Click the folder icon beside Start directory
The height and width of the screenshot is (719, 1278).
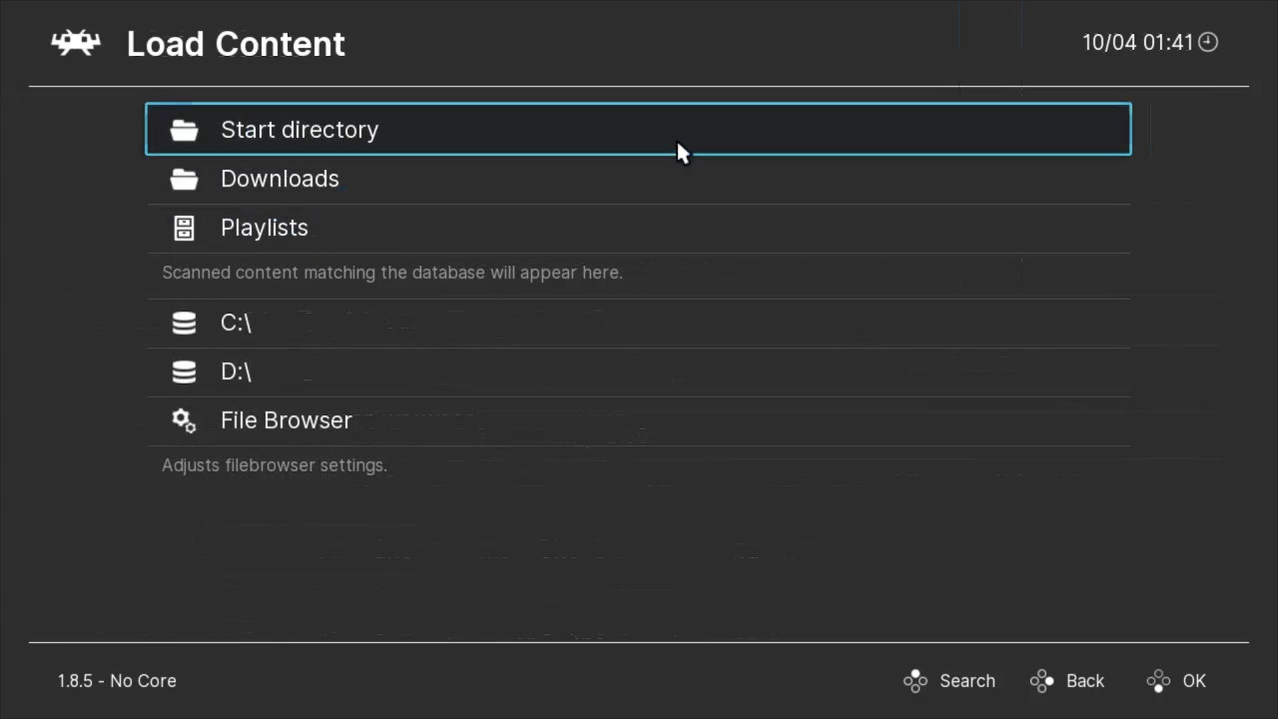(185, 130)
